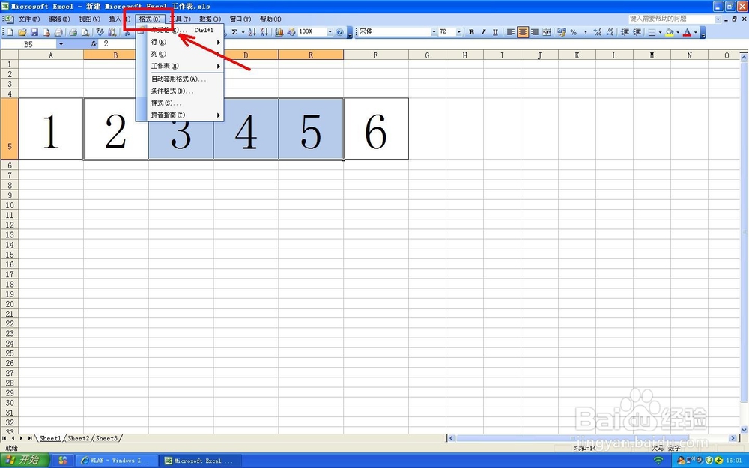Click the AutoSum sigma icon
Viewport: 749px width, 468px height.
(234, 32)
